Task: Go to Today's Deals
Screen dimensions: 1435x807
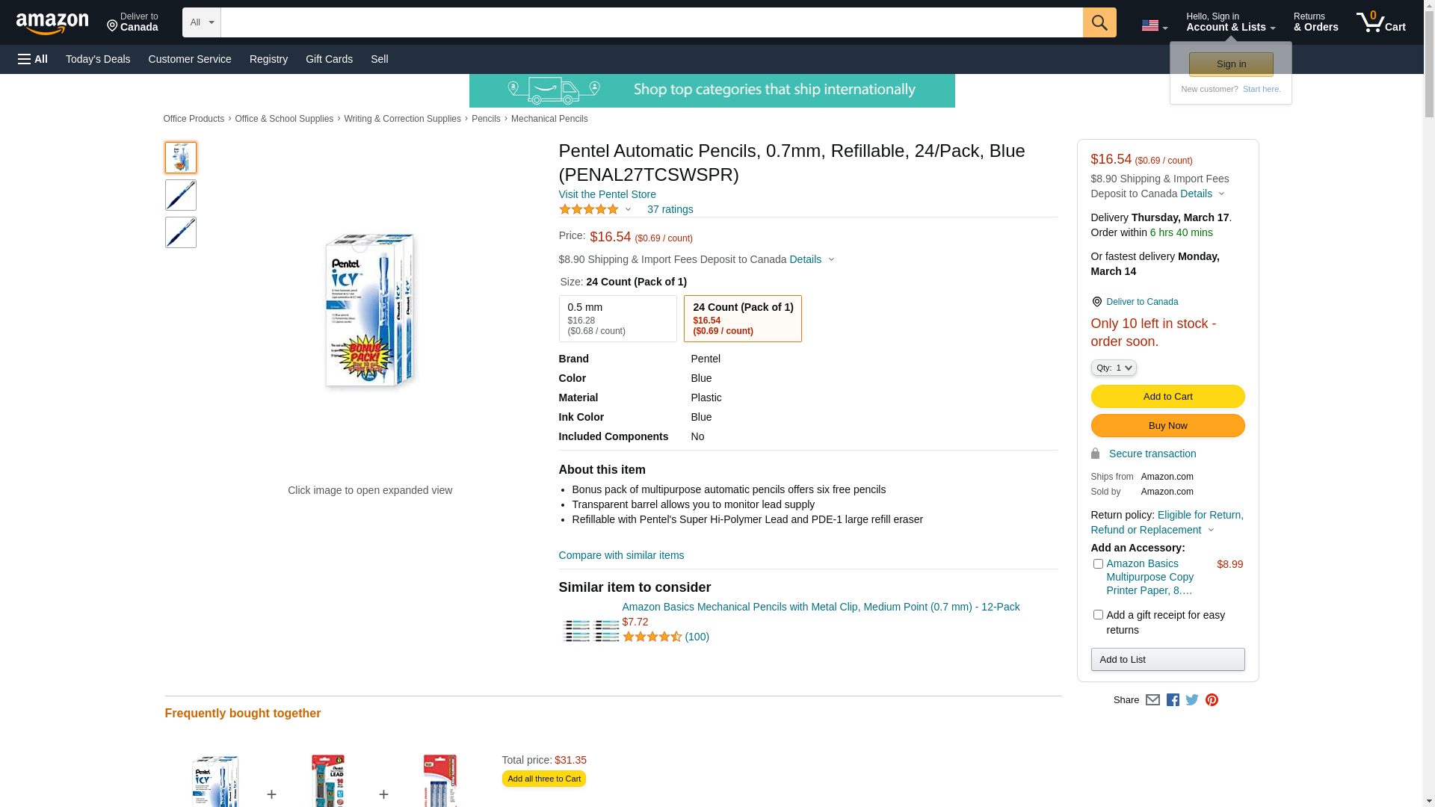Action: coord(98,59)
